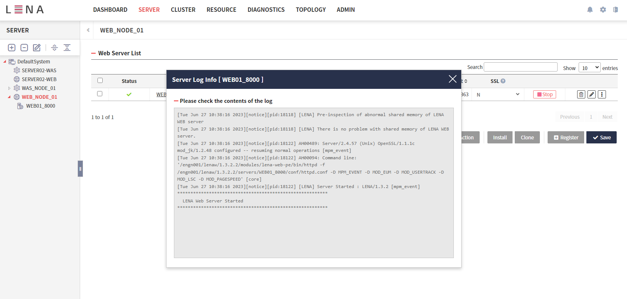Save the server list

[x=602, y=138]
